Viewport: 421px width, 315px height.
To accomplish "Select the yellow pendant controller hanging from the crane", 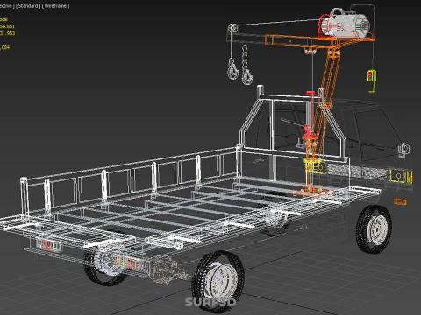I will coord(372,76).
